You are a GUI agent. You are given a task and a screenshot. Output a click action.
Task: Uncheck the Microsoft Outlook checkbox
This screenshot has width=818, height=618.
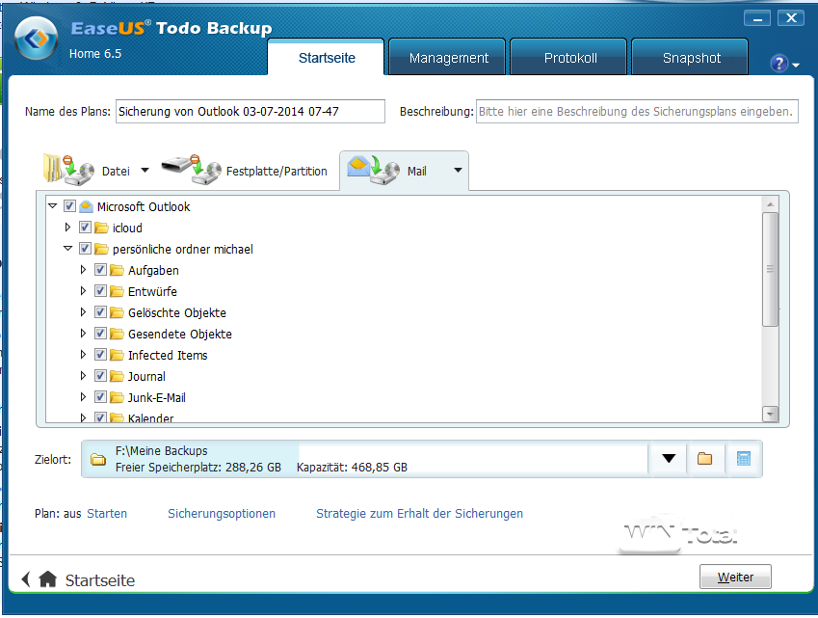coord(69,206)
